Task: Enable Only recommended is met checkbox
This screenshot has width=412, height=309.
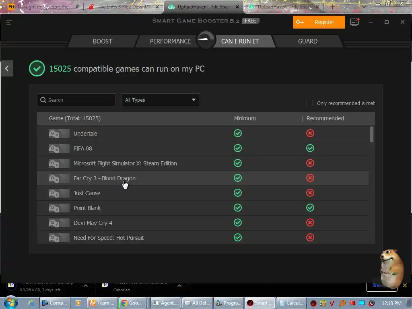Action: point(310,103)
